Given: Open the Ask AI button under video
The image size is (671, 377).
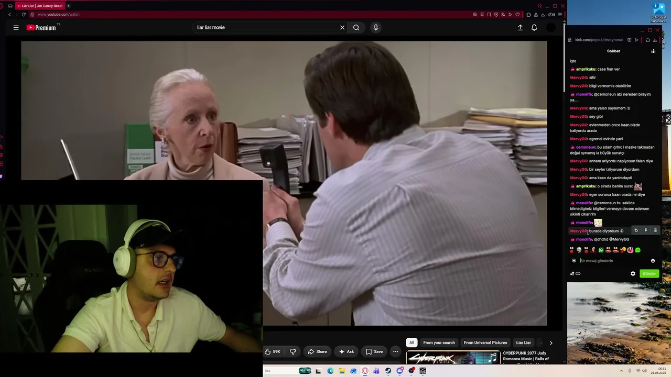Looking at the screenshot, I should pos(347,351).
